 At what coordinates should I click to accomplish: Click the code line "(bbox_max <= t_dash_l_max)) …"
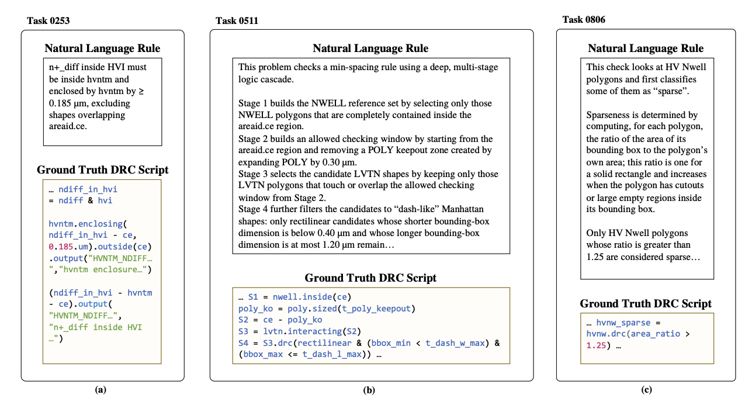(x=310, y=355)
